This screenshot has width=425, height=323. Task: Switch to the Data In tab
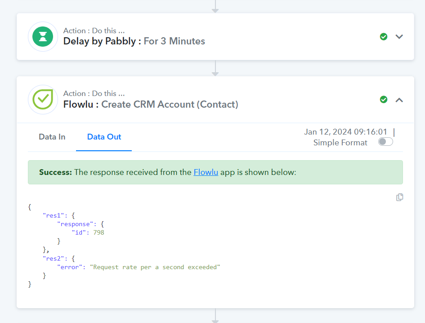click(52, 137)
